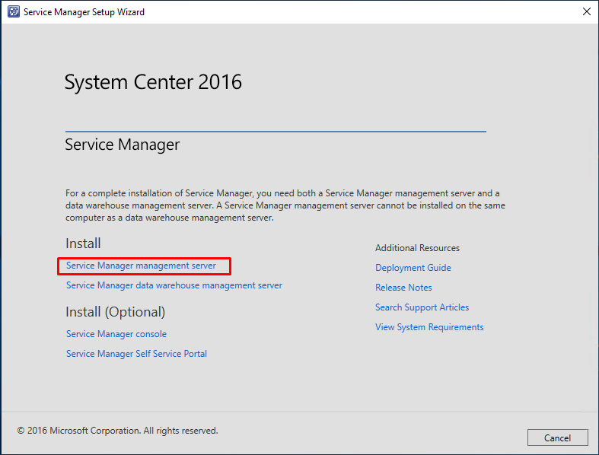Close the Service Manager Setup Wizard window
The width and height of the screenshot is (599, 455).
[586, 11]
